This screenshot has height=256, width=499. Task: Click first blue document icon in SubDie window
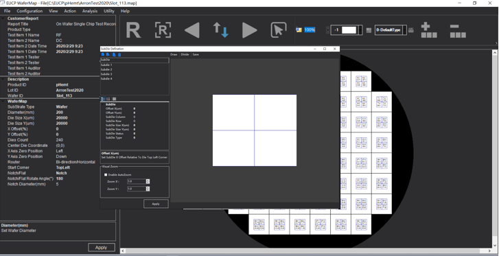(103, 55)
